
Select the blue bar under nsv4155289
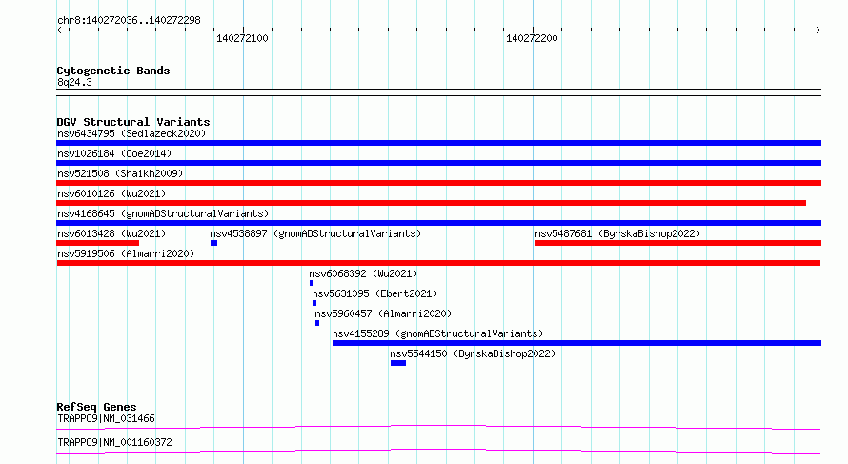(x=577, y=343)
